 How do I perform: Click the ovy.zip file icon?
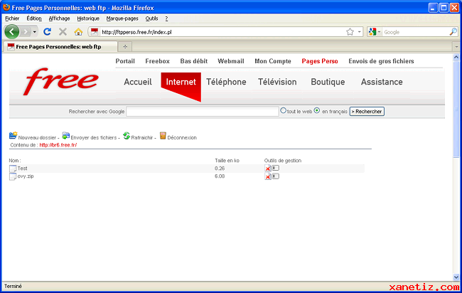(13, 176)
